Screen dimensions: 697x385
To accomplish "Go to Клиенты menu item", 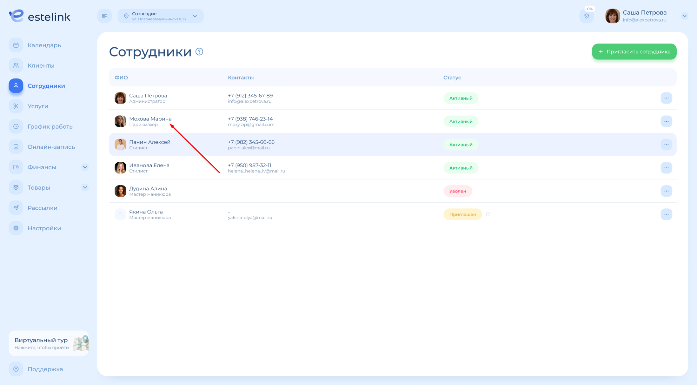I will click(x=41, y=65).
